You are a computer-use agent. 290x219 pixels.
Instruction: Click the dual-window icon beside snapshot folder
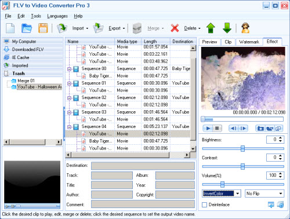coord(278,129)
